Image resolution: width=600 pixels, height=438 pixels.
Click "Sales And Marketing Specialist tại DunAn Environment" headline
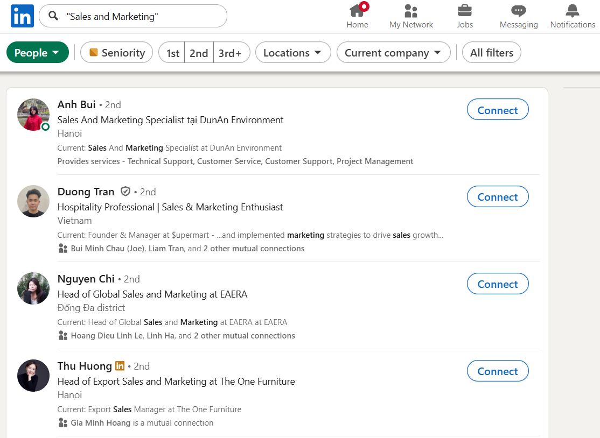click(x=170, y=120)
